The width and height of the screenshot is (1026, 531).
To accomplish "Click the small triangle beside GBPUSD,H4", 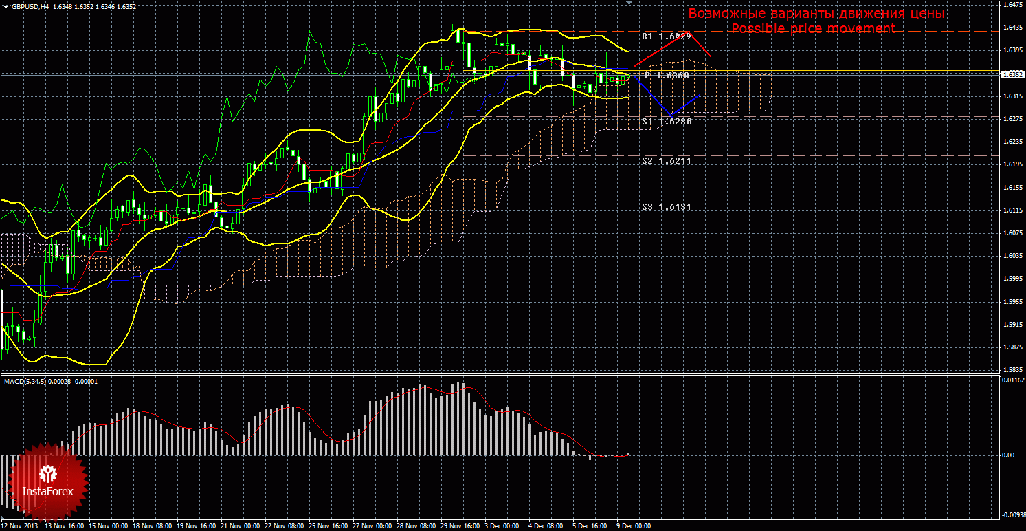I will click(5, 6).
